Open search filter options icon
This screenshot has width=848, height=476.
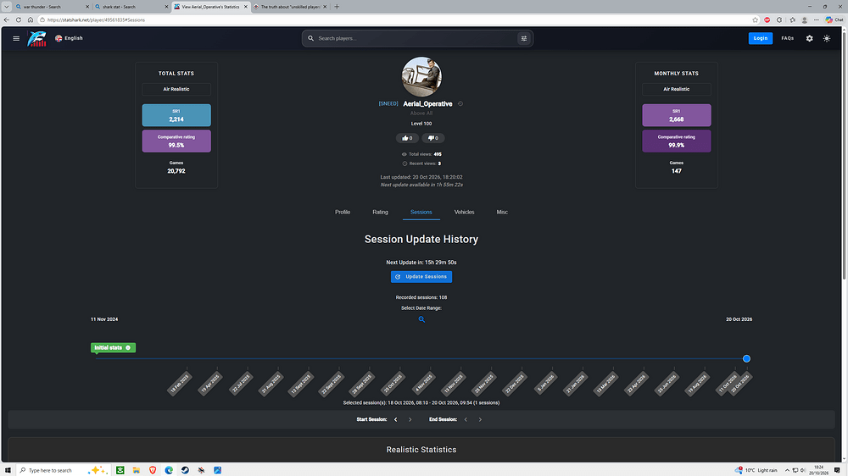[x=523, y=38]
